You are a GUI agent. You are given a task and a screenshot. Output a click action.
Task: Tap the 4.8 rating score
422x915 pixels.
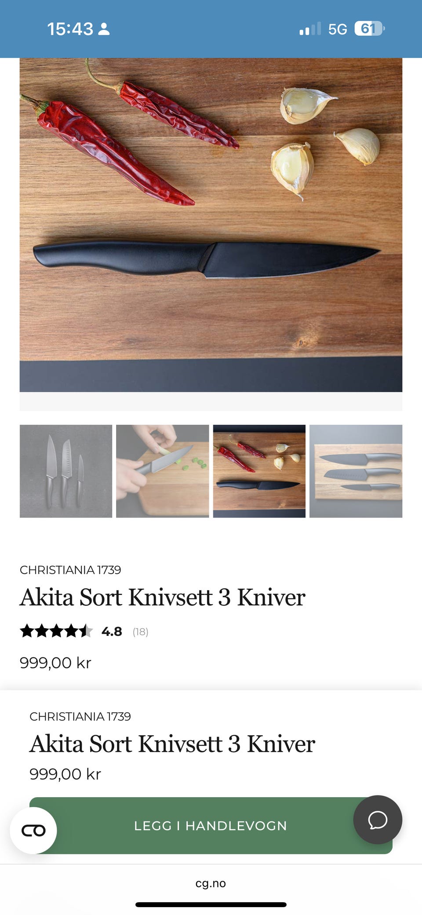click(x=112, y=631)
